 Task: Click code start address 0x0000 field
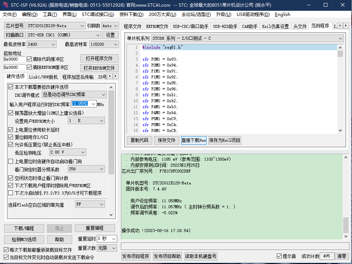coord(15,59)
